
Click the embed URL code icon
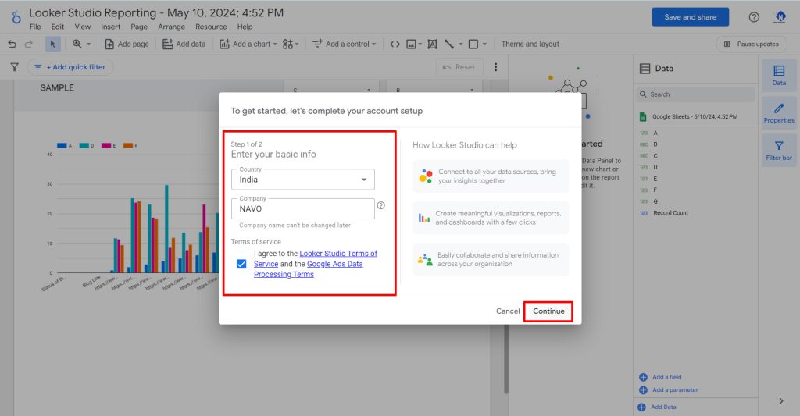pos(395,44)
